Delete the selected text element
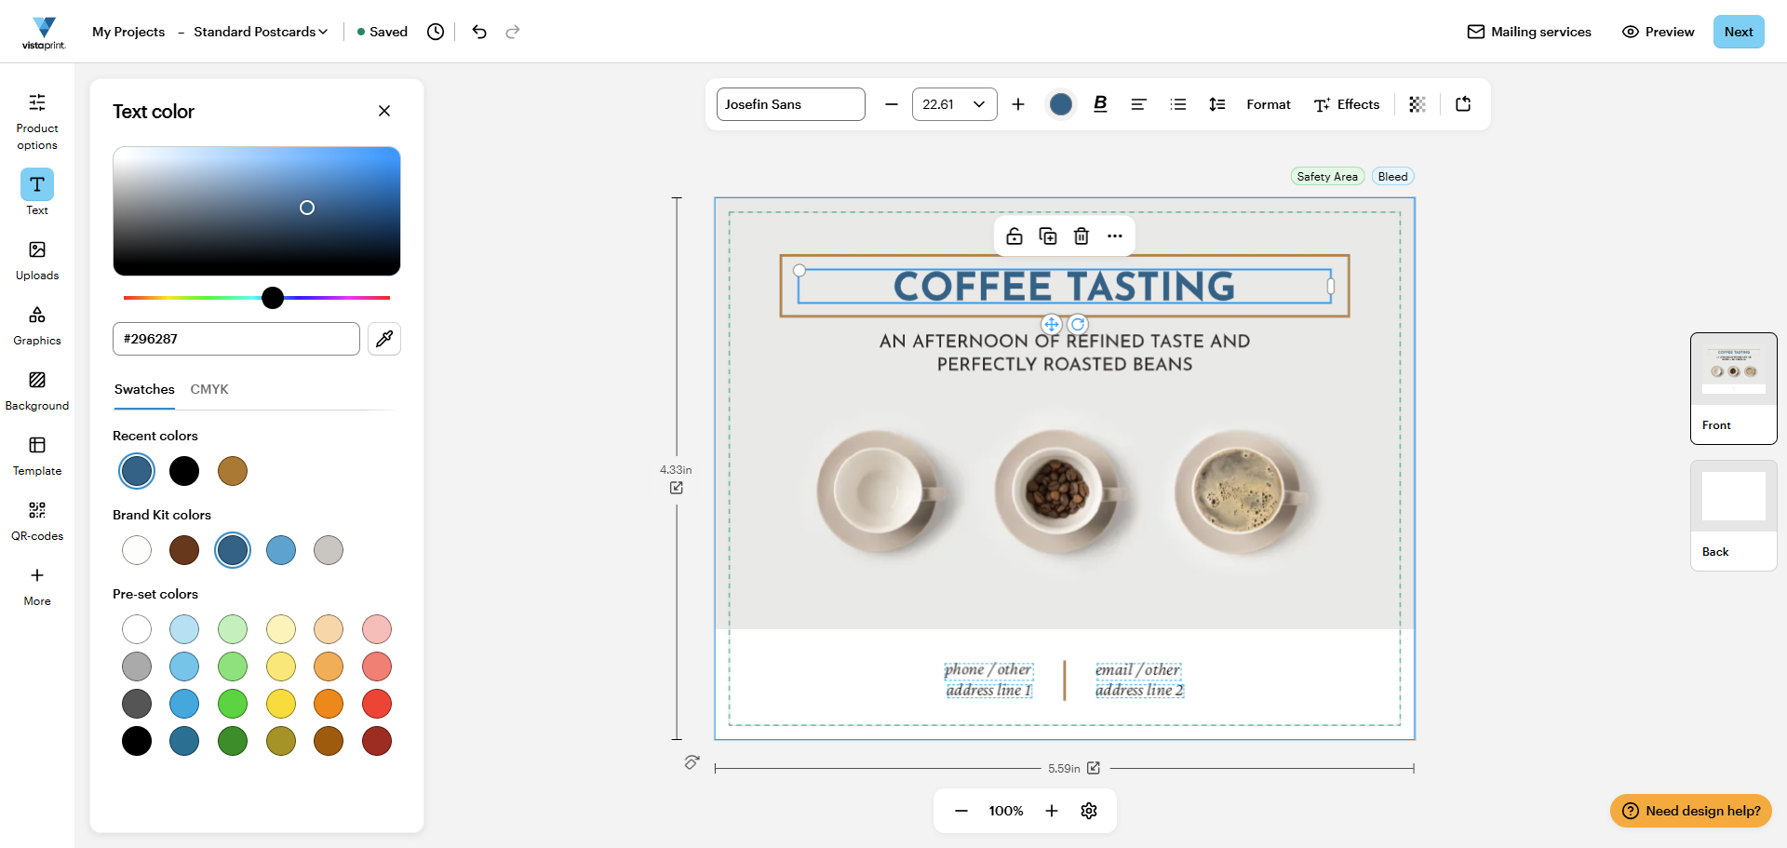Viewport: 1787px width, 848px height. pyautogui.click(x=1082, y=236)
